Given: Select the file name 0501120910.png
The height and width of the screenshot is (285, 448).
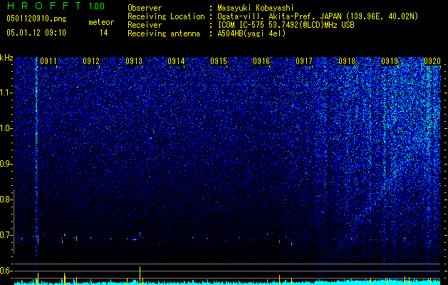Looking at the screenshot, I should (36, 19).
